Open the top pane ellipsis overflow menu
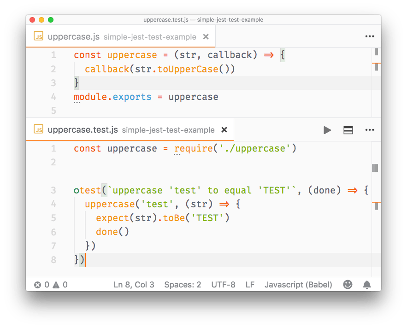This screenshot has width=407, height=328. point(369,36)
